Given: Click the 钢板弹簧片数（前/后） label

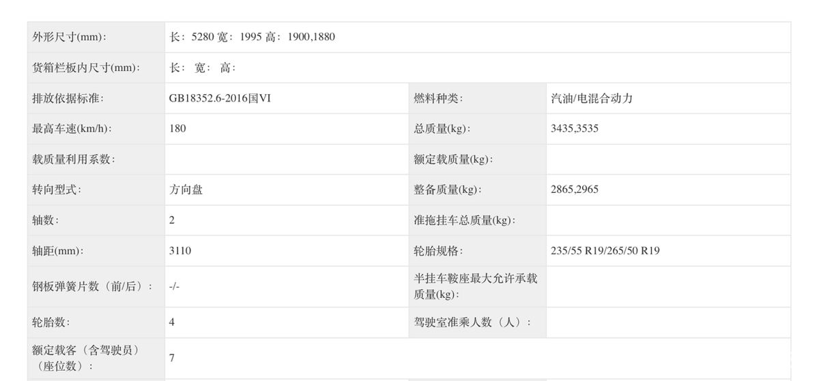Looking at the screenshot, I should click(x=92, y=287).
